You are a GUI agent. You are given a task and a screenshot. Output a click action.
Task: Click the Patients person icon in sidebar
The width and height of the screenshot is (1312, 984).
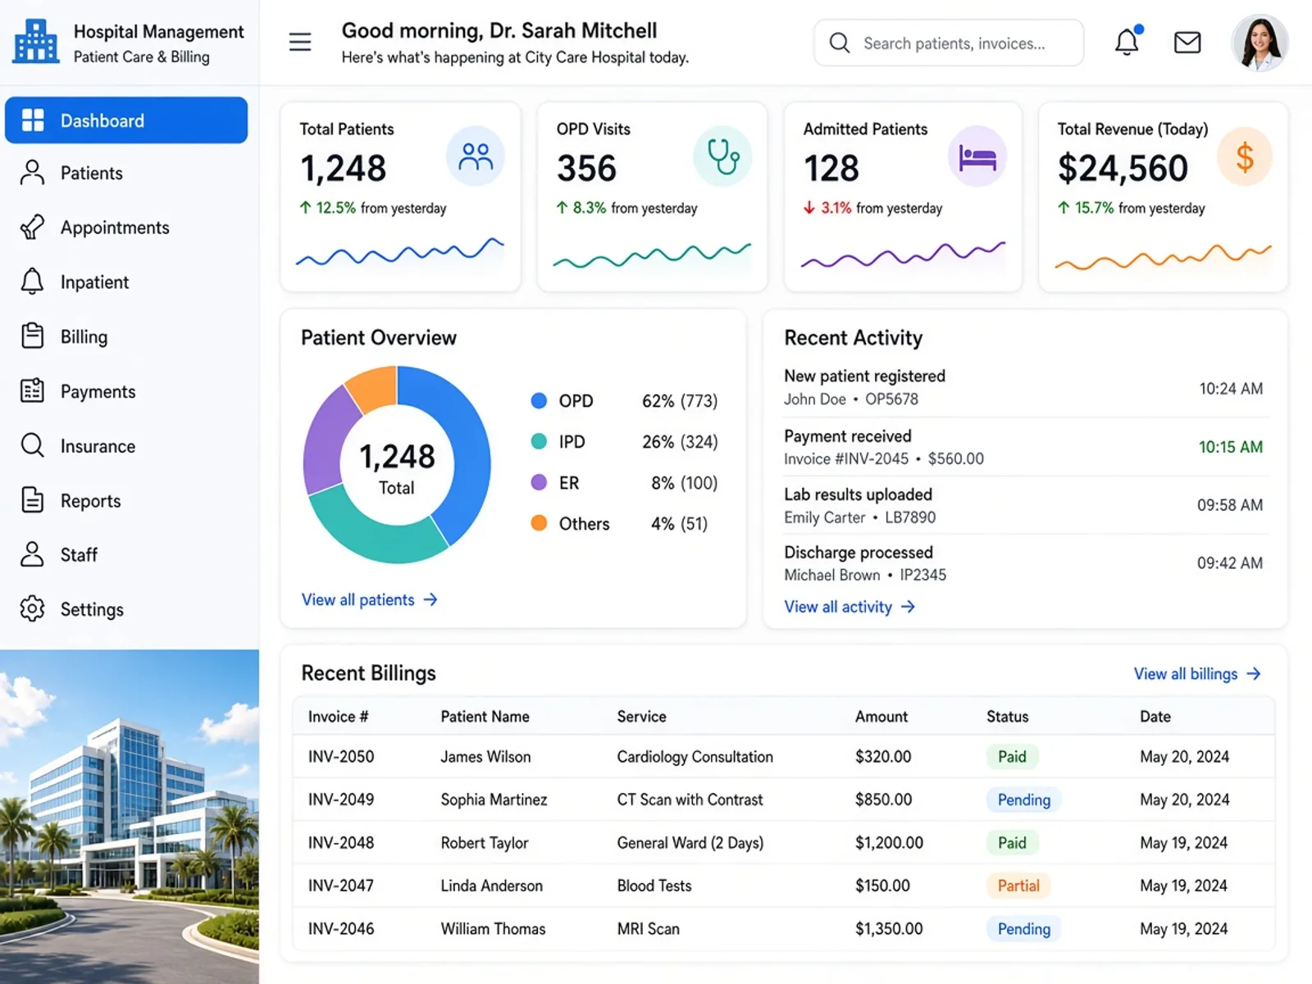[32, 173]
